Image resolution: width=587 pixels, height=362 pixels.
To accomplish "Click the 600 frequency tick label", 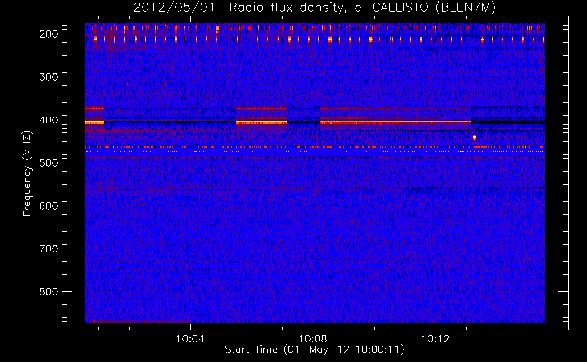I will (x=49, y=206).
